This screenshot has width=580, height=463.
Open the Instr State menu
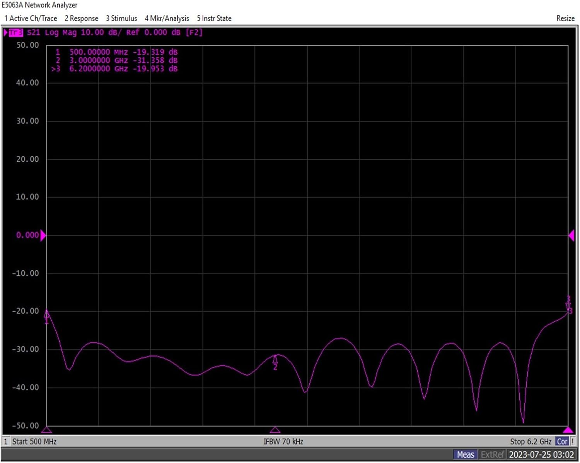[x=214, y=18]
